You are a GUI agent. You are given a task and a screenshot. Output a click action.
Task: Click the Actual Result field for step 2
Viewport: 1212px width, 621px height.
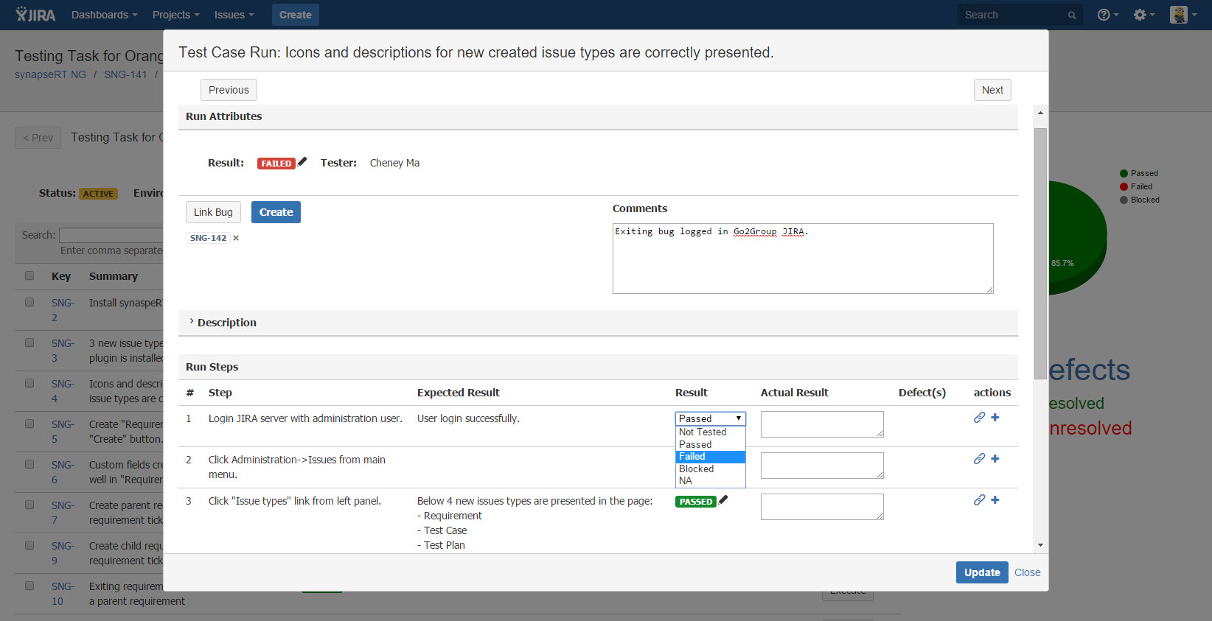point(822,466)
